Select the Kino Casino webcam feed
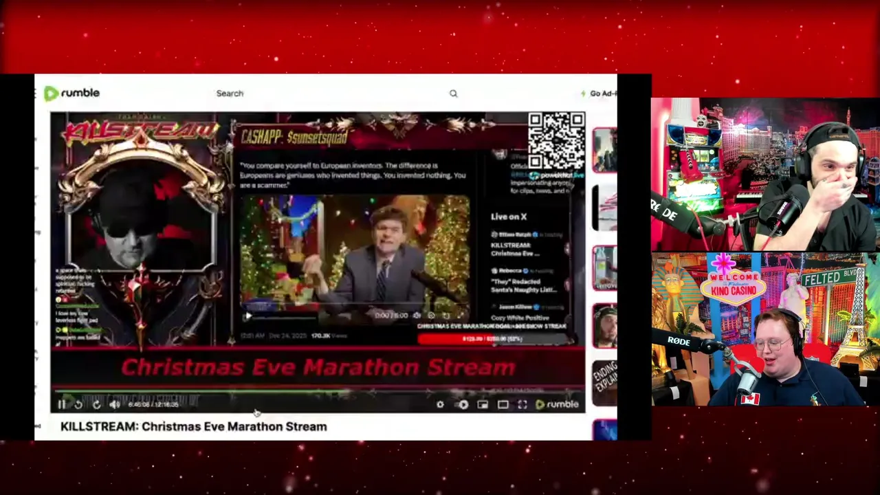 (765, 329)
